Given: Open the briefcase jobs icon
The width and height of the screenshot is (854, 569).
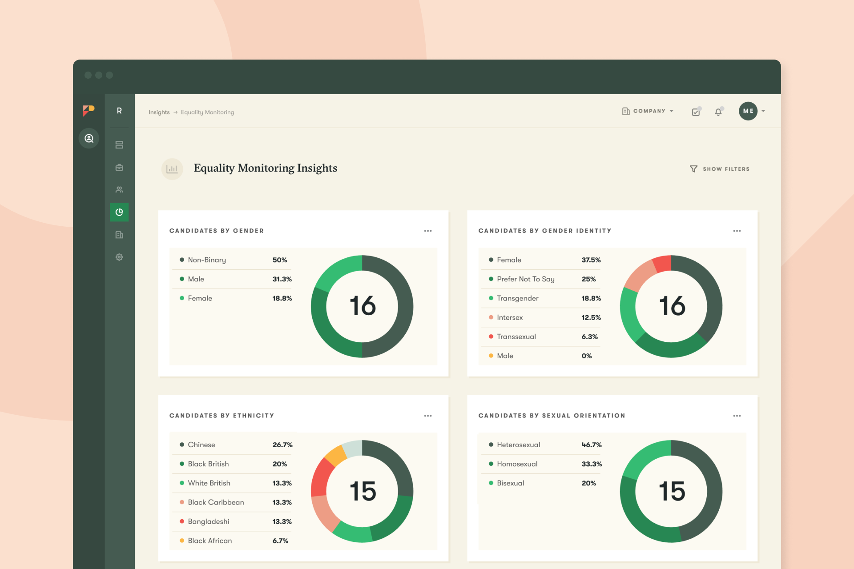Looking at the screenshot, I should tap(119, 168).
